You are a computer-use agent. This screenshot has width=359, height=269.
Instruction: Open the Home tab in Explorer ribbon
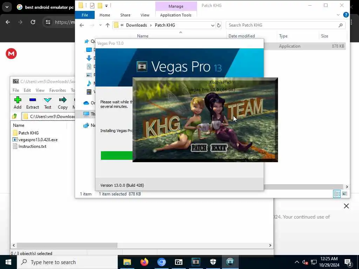tap(105, 15)
